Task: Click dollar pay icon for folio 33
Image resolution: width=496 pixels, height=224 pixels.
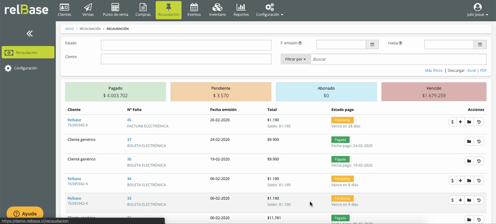Action: [x=453, y=200]
